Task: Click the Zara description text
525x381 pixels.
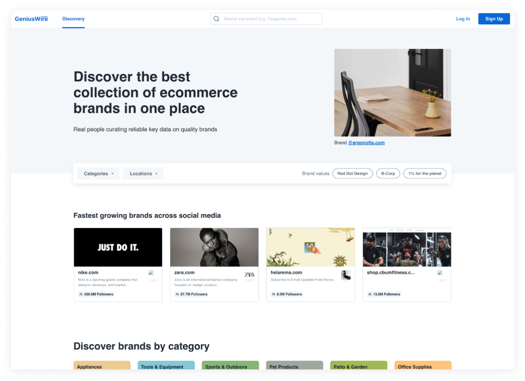Action: [x=206, y=282]
